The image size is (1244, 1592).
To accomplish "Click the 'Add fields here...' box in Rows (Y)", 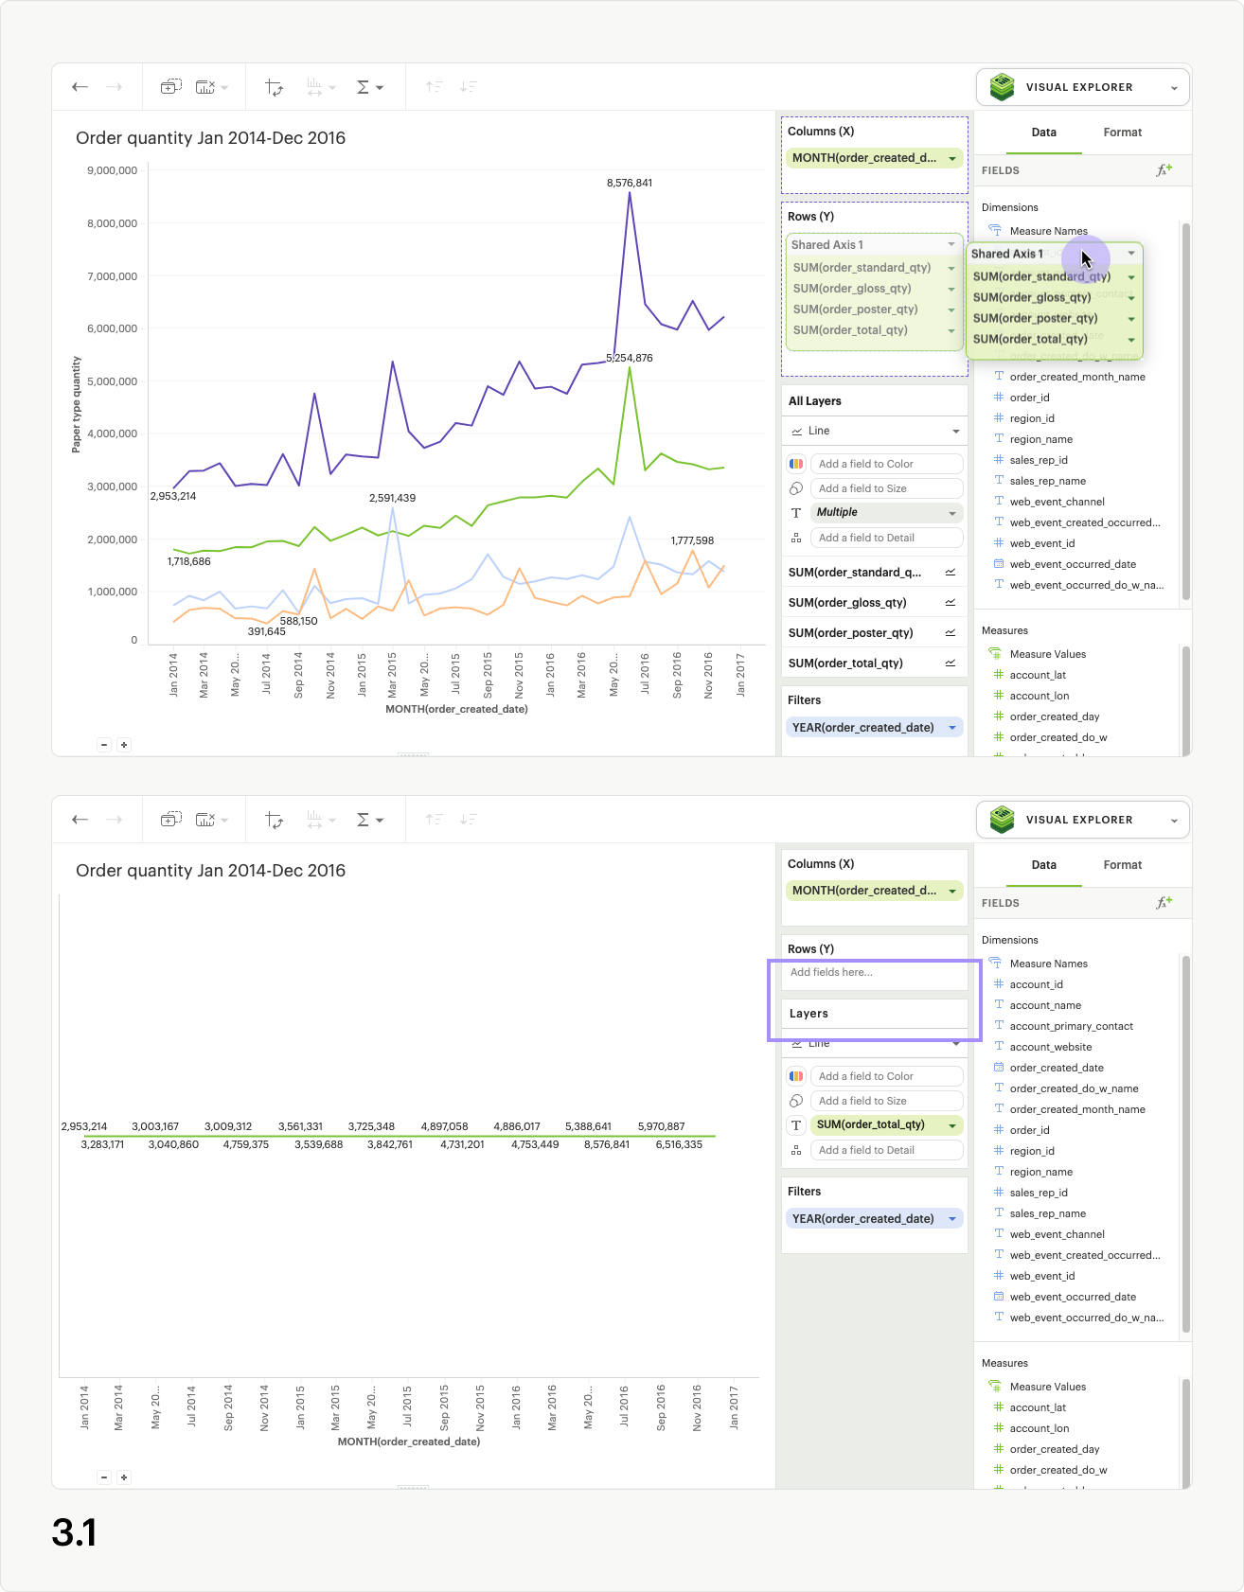I will (873, 972).
